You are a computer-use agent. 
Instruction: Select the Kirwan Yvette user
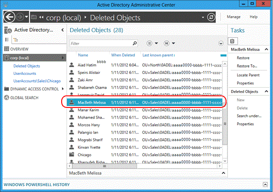pos(145,147)
